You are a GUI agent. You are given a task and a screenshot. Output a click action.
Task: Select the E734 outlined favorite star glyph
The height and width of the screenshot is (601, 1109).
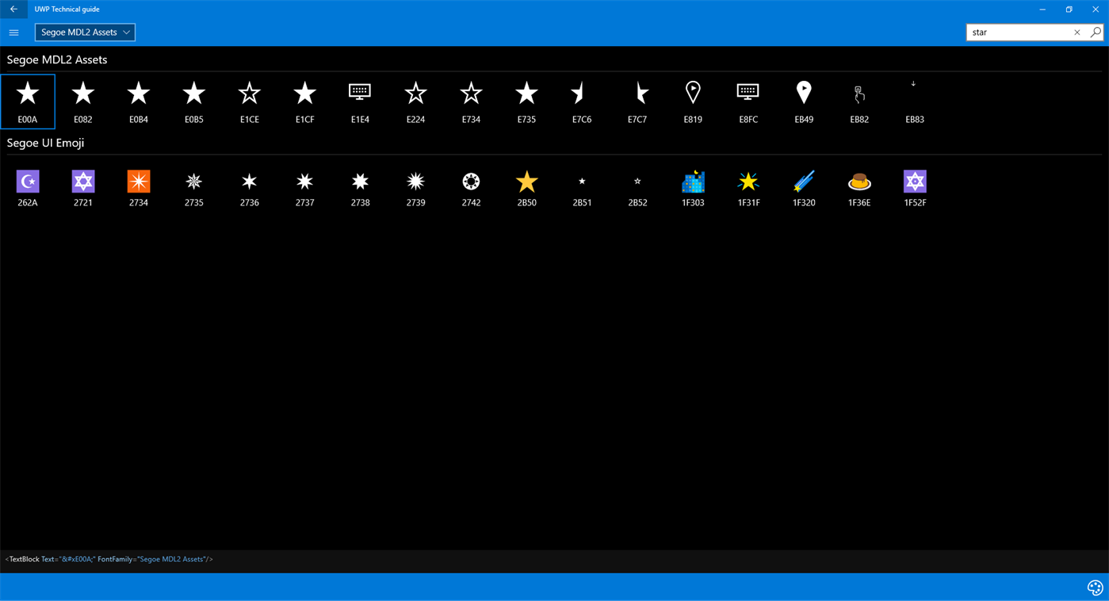[x=471, y=101]
